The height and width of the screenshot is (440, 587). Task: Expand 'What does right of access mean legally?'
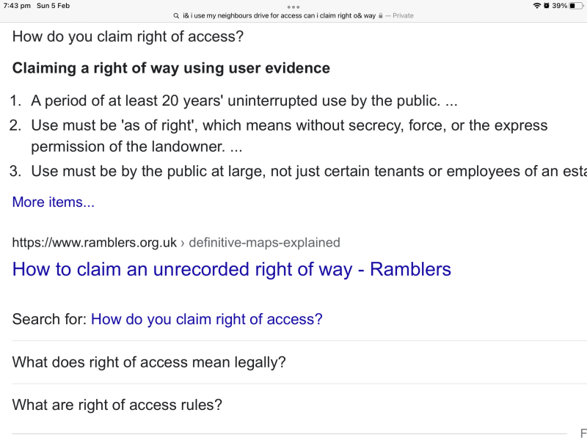[149, 362]
